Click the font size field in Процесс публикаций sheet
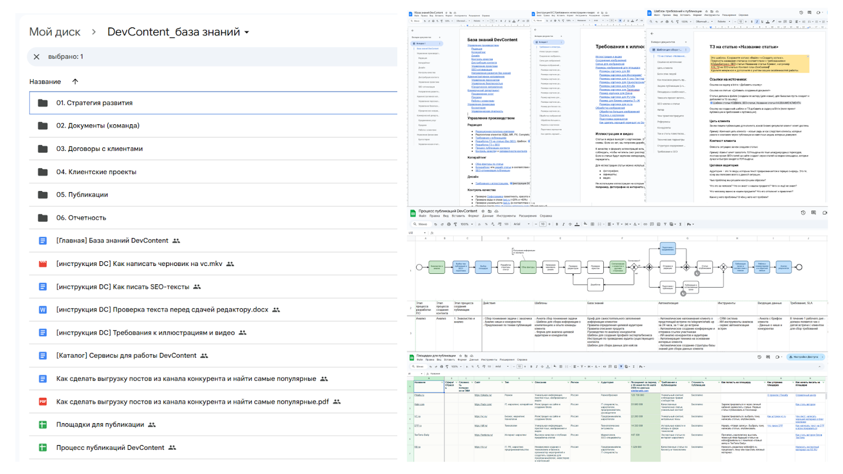 (x=543, y=224)
